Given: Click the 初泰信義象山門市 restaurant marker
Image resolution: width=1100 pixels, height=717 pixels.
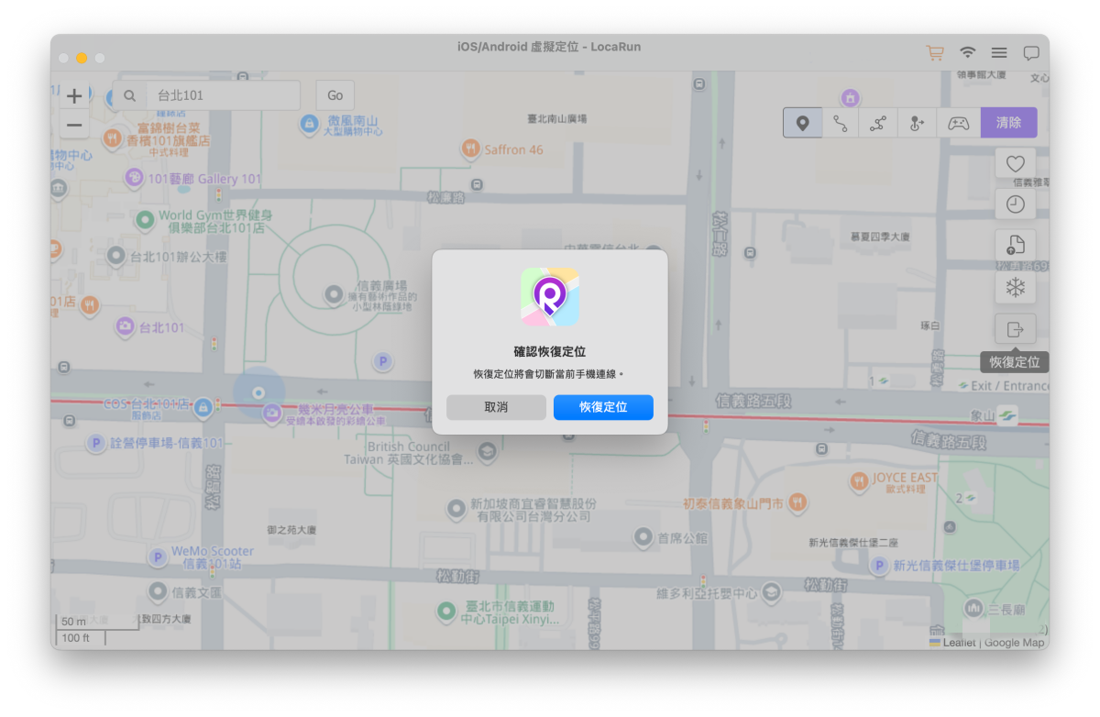Looking at the screenshot, I should 797,502.
